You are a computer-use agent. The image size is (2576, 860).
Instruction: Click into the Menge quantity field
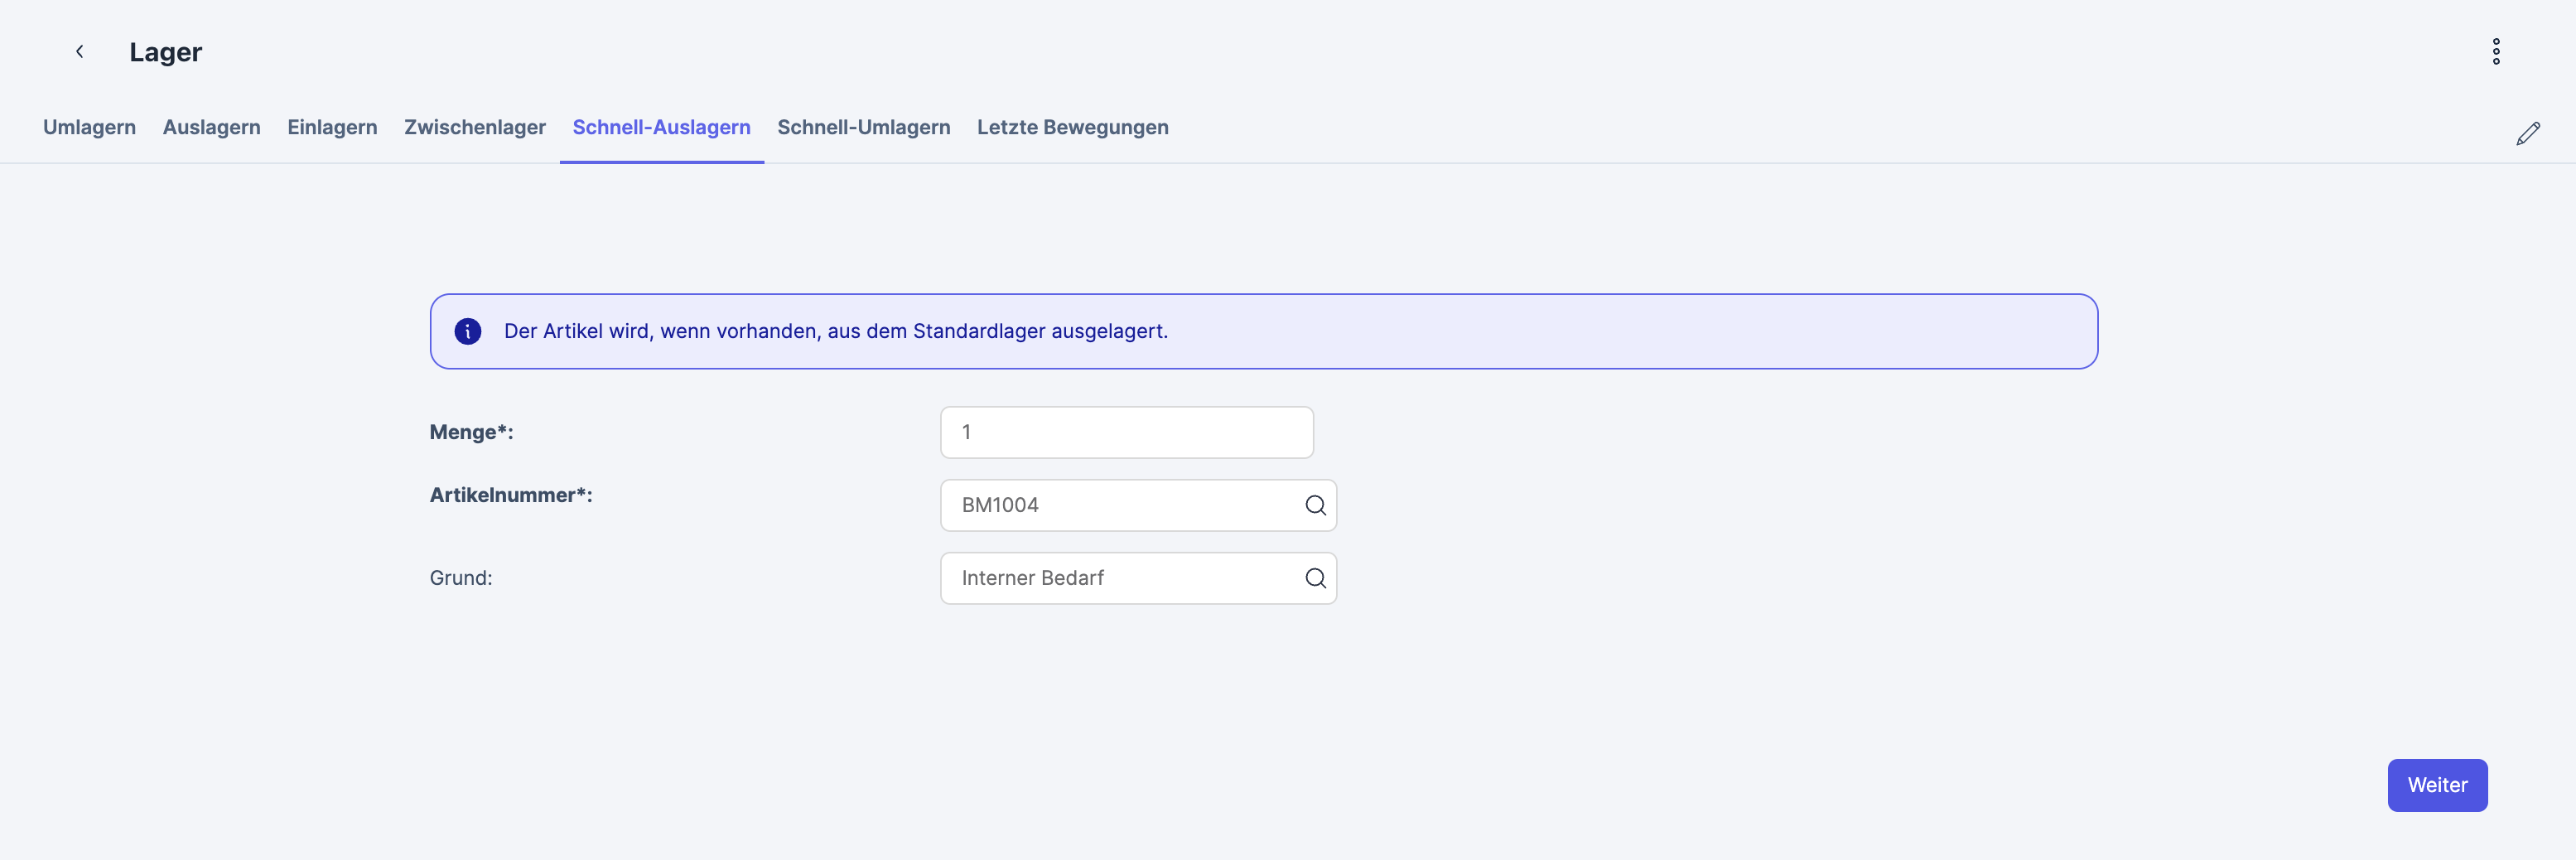(x=1126, y=432)
